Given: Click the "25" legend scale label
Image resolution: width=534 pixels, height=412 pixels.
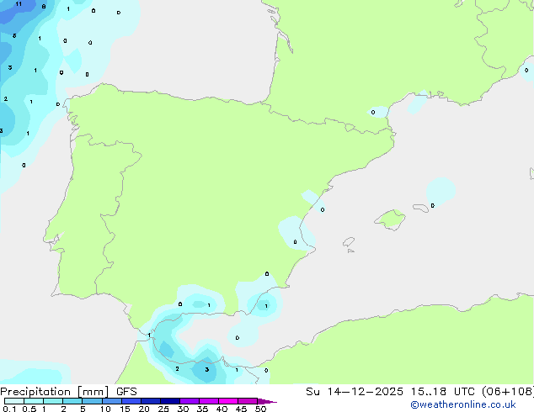Looking at the screenshot, I should [x=163, y=409].
